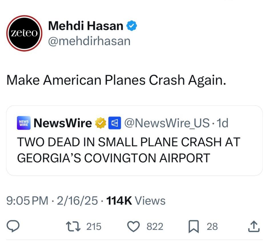Toggle bookmark on the tweet
This screenshot has height=246, width=269.
[x=194, y=227]
